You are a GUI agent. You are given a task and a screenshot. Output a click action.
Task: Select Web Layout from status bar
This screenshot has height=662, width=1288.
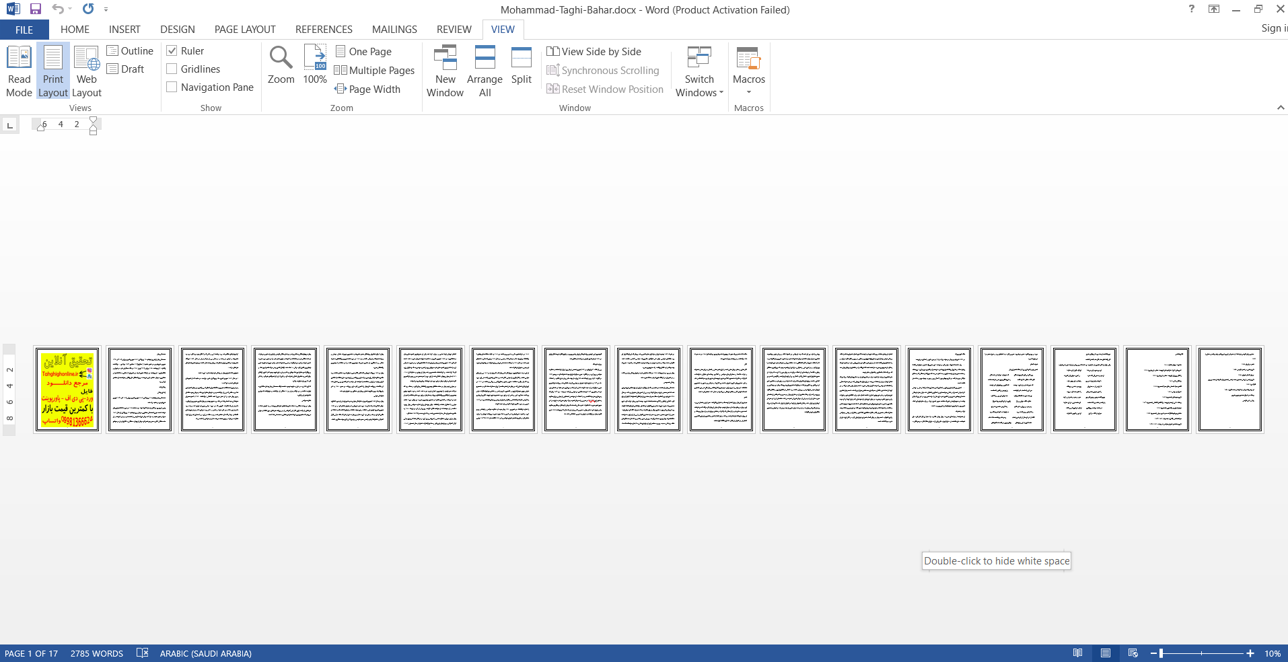1133,653
